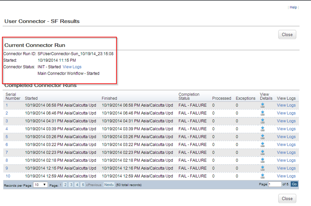
Task: Click the bottom Close button
Action: (x=287, y=198)
